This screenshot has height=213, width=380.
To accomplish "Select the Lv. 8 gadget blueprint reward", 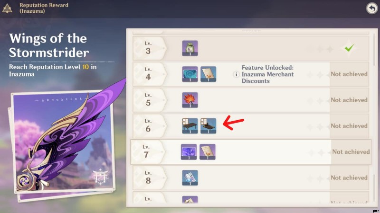I will pyautogui.click(x=190, y=178).
